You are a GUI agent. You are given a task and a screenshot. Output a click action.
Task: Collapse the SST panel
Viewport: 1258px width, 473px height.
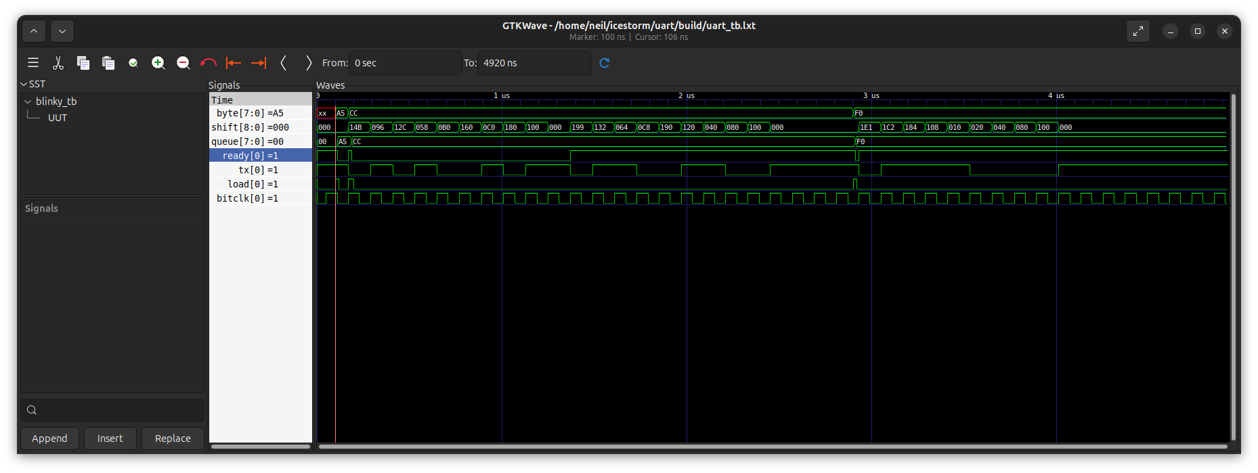point(24,85)
